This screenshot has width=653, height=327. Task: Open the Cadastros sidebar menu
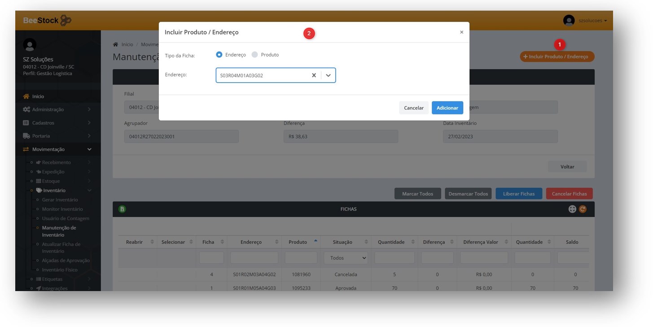pyautogui.click(x=43, y=123)
